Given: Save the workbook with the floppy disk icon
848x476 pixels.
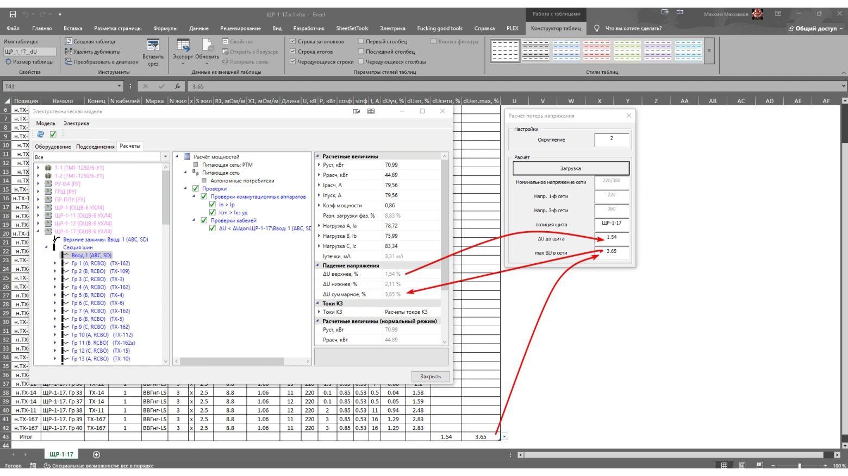Looking at the screenshot, I should click(x=13, y=14).
